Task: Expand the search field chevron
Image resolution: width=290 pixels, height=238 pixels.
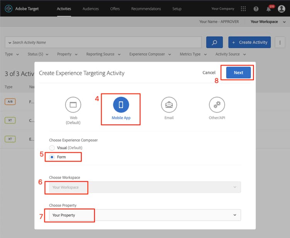Action: (x=10, y=42)
